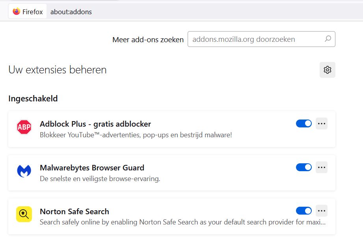Toggle Norton Safe Search off

pyautogui.click(x=303, y=210)
